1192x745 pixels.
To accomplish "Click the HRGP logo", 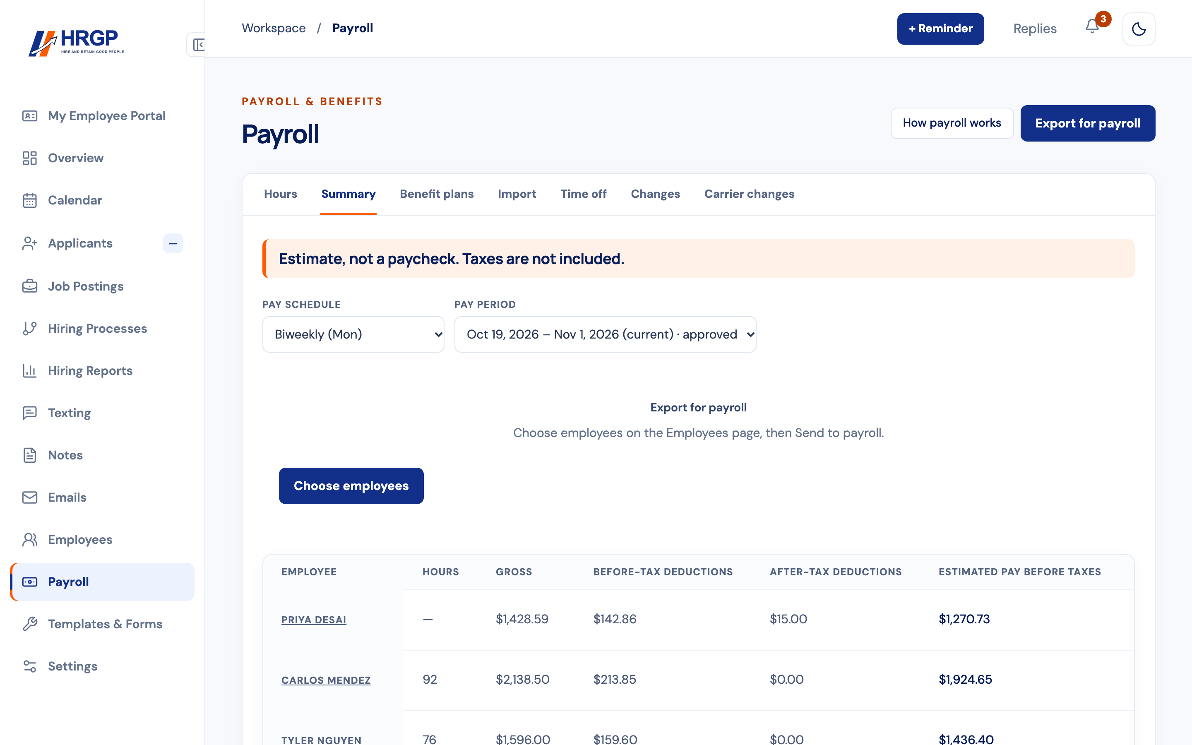I will [x=76, y=43].
